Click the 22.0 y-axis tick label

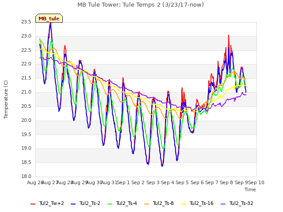click(27, 64)
